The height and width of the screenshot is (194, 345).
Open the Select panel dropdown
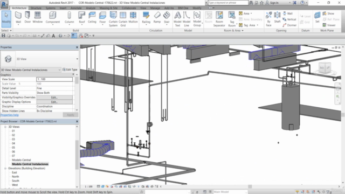(6, 31)
